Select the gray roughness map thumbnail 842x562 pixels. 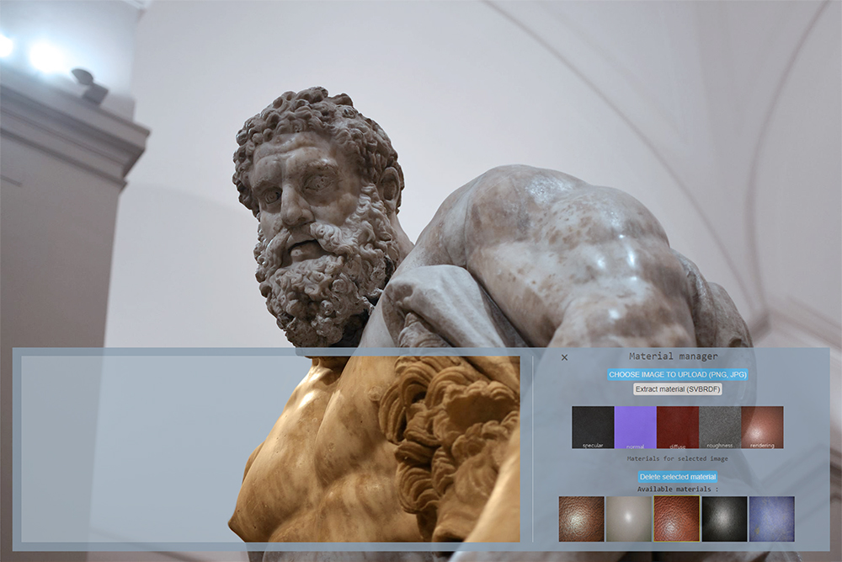pyautogui.click(x=720, y=427)
